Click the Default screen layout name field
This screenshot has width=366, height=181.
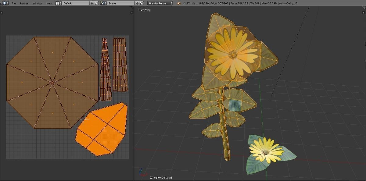tap(76, 3)
